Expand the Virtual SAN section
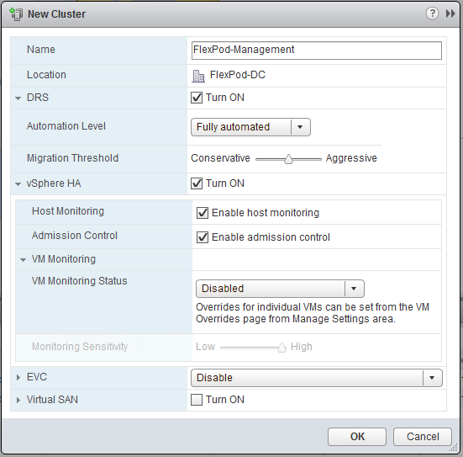The height and width of the screenshot is (457, 463). point(18,401)
